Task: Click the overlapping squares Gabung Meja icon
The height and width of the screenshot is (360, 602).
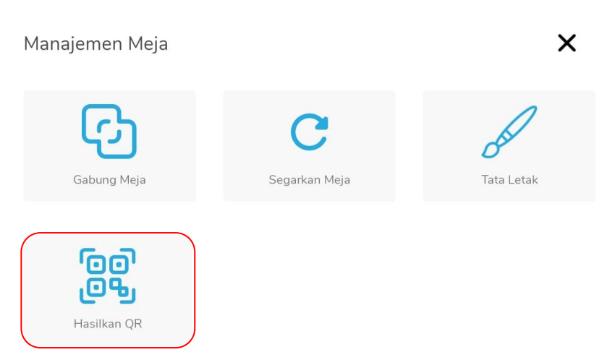Action: pos(109,131)
